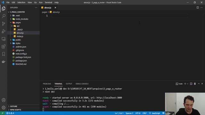
Task: Open the Edit menu
Action: click(13, 3)
